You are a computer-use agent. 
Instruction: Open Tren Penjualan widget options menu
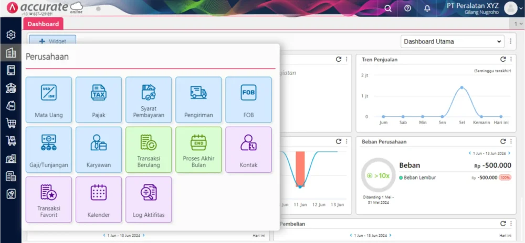pyautogui.click(x=511, y=59)
